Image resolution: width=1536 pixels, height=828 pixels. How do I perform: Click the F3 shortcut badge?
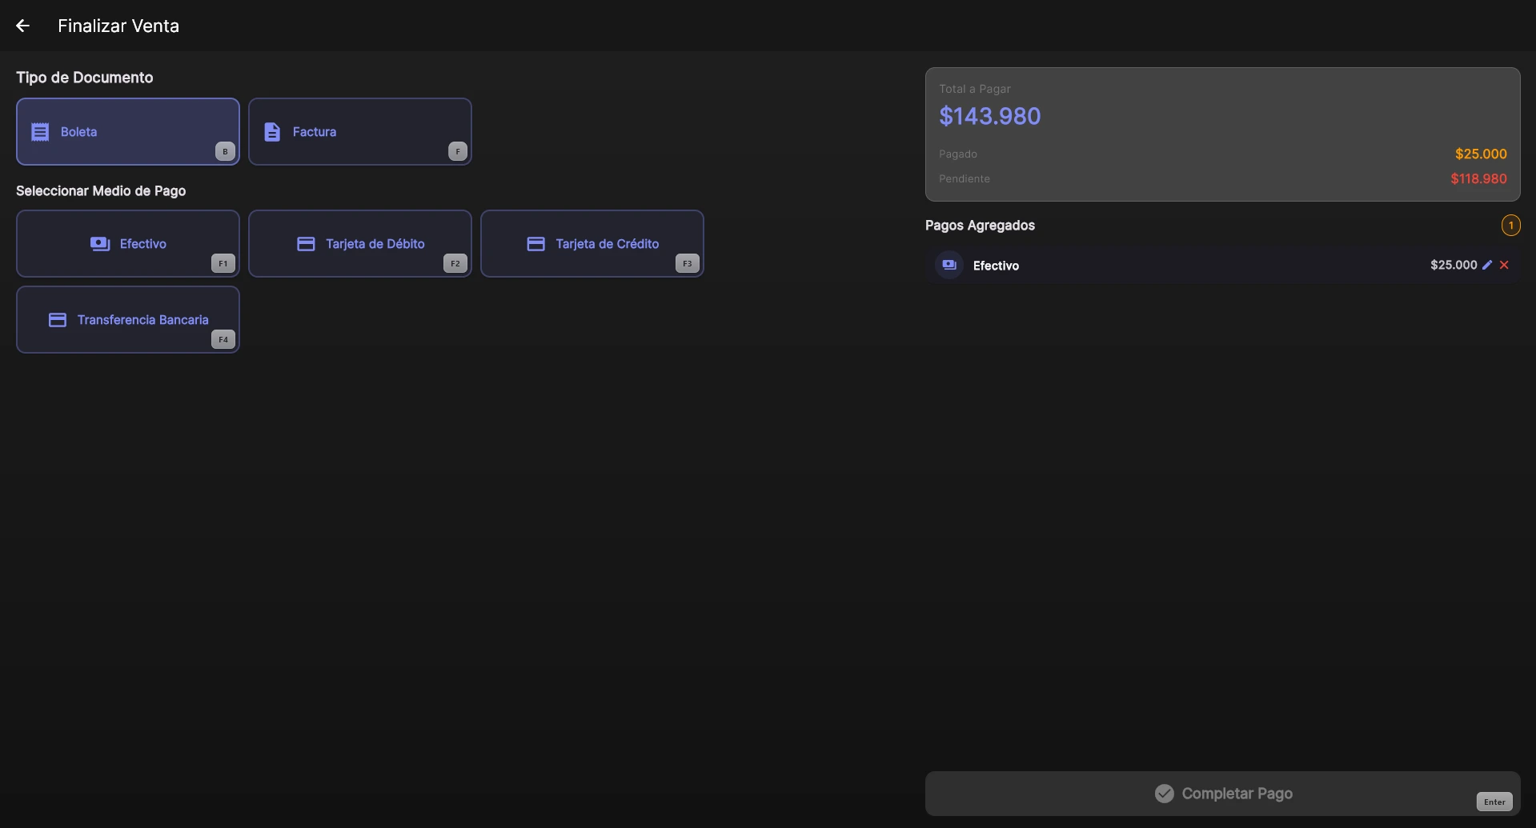pos(688,263)
